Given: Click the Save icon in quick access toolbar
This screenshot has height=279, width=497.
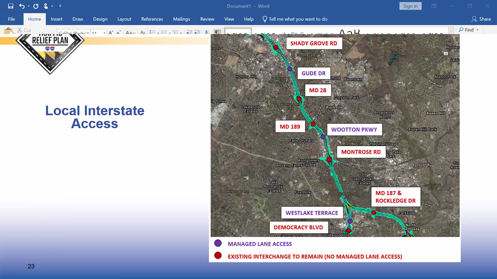Looking at the screenshot, I should (11, 6).
